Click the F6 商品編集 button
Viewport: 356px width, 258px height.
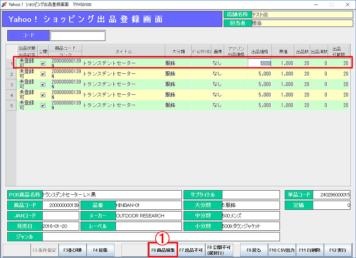tap(163, 250)
